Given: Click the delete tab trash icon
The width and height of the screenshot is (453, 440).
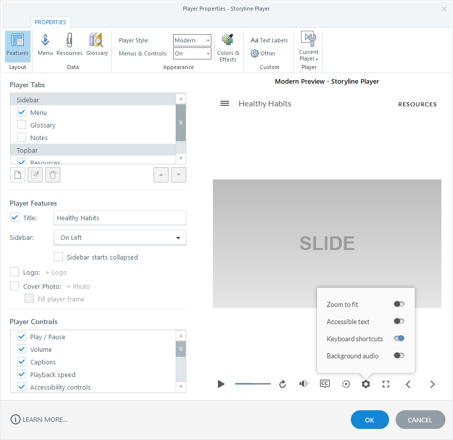Looking at the screenshot, I should pyautogui.click(x=53, y=175).
